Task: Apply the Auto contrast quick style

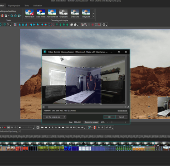Action: (52, 14)
